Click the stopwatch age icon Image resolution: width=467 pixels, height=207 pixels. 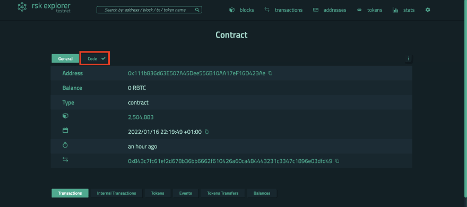click(x=65, y=145)
